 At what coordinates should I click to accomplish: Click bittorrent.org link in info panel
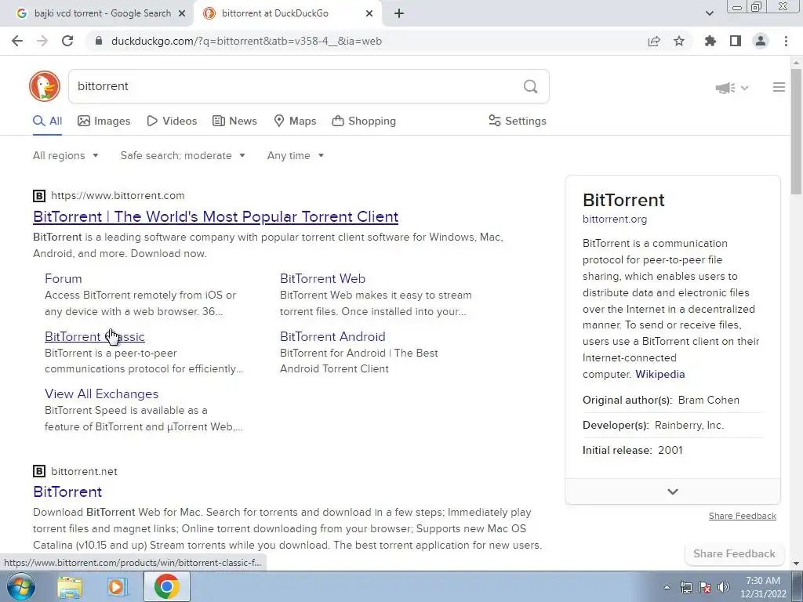tap(615, 219)
